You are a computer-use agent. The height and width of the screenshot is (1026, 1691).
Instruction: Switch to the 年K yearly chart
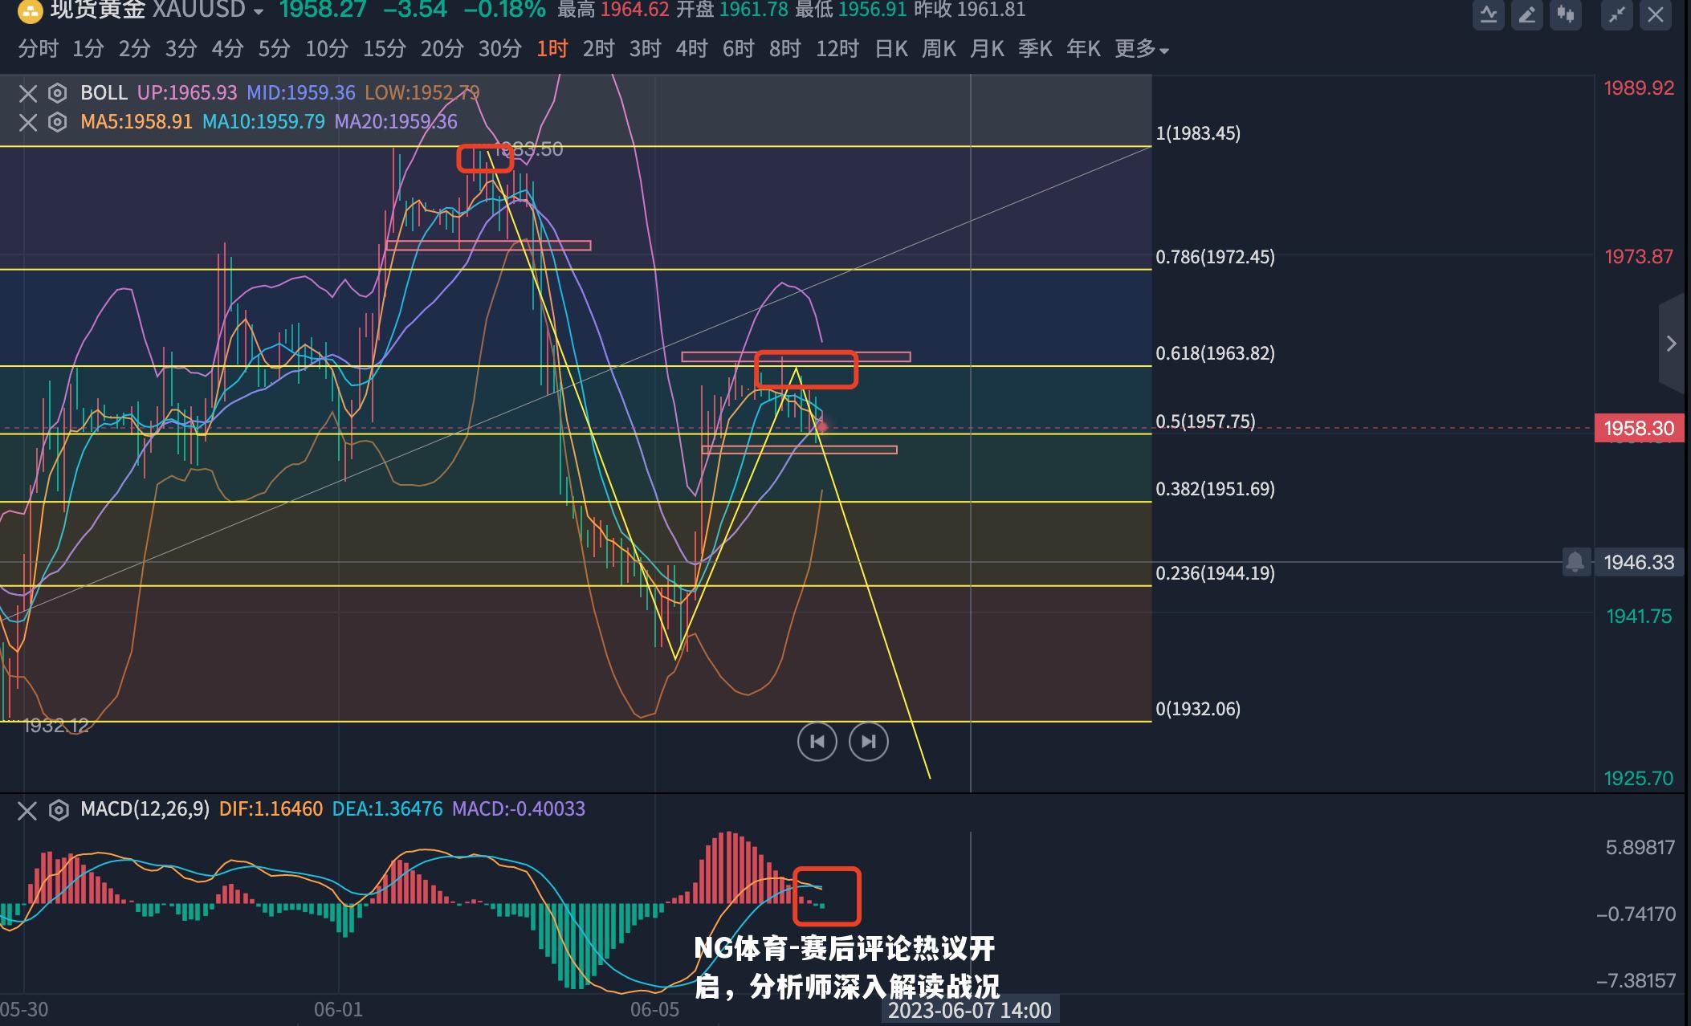(x=1084, y=49)
